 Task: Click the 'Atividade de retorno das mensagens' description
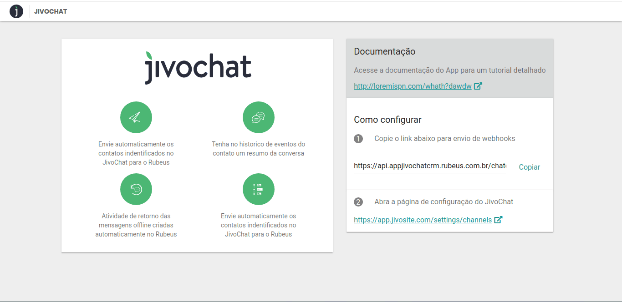click(136, 225)
